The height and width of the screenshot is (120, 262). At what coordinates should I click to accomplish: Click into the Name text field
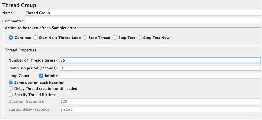coord(143,13)
